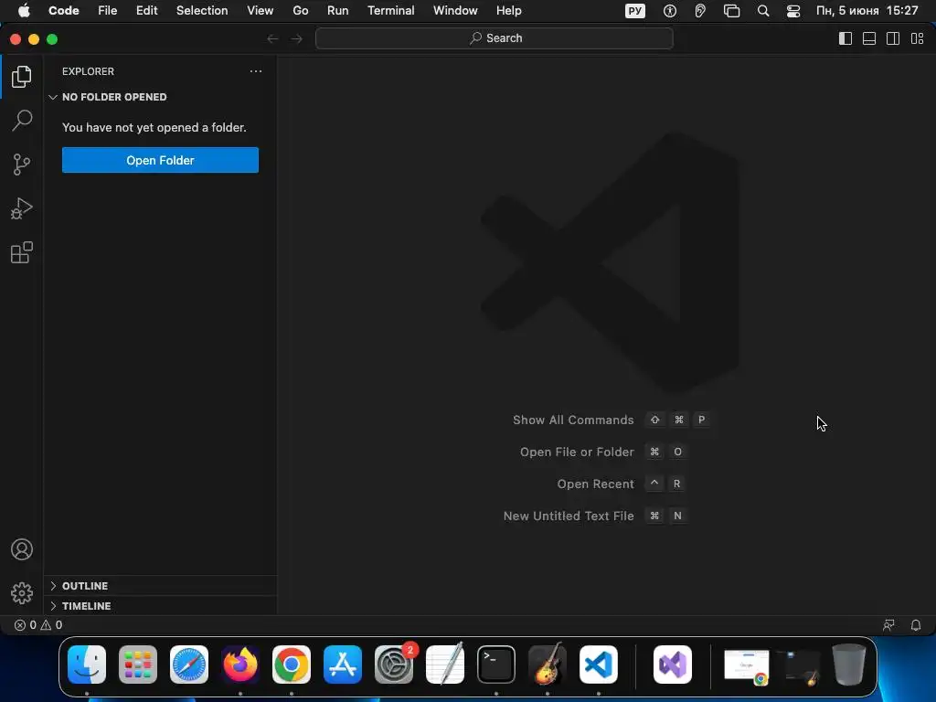This screenshot has width=936, height=702.
Task: Open the Extensions view
Action: [x=22, y=252]
